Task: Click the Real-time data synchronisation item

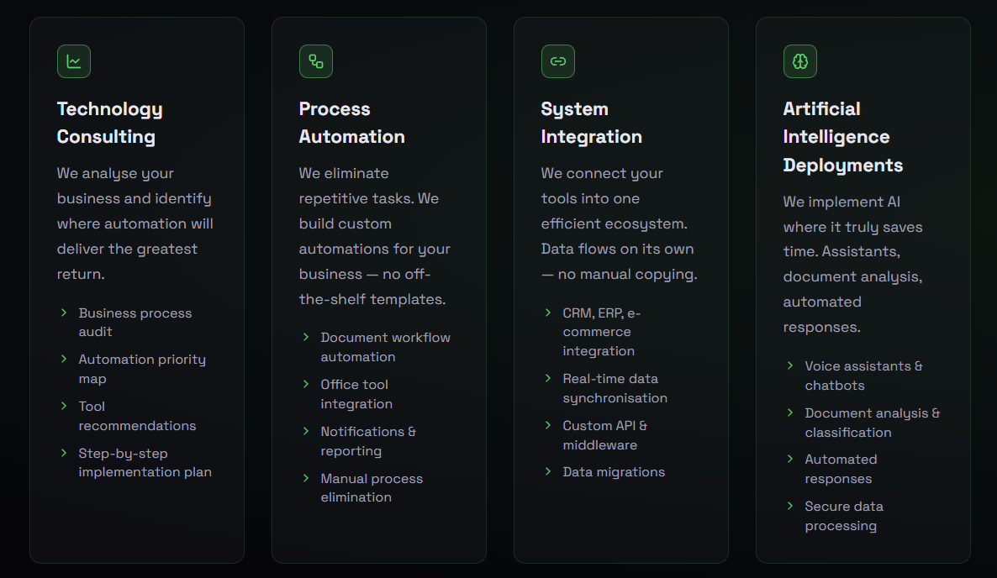Action: click(615, 388)
